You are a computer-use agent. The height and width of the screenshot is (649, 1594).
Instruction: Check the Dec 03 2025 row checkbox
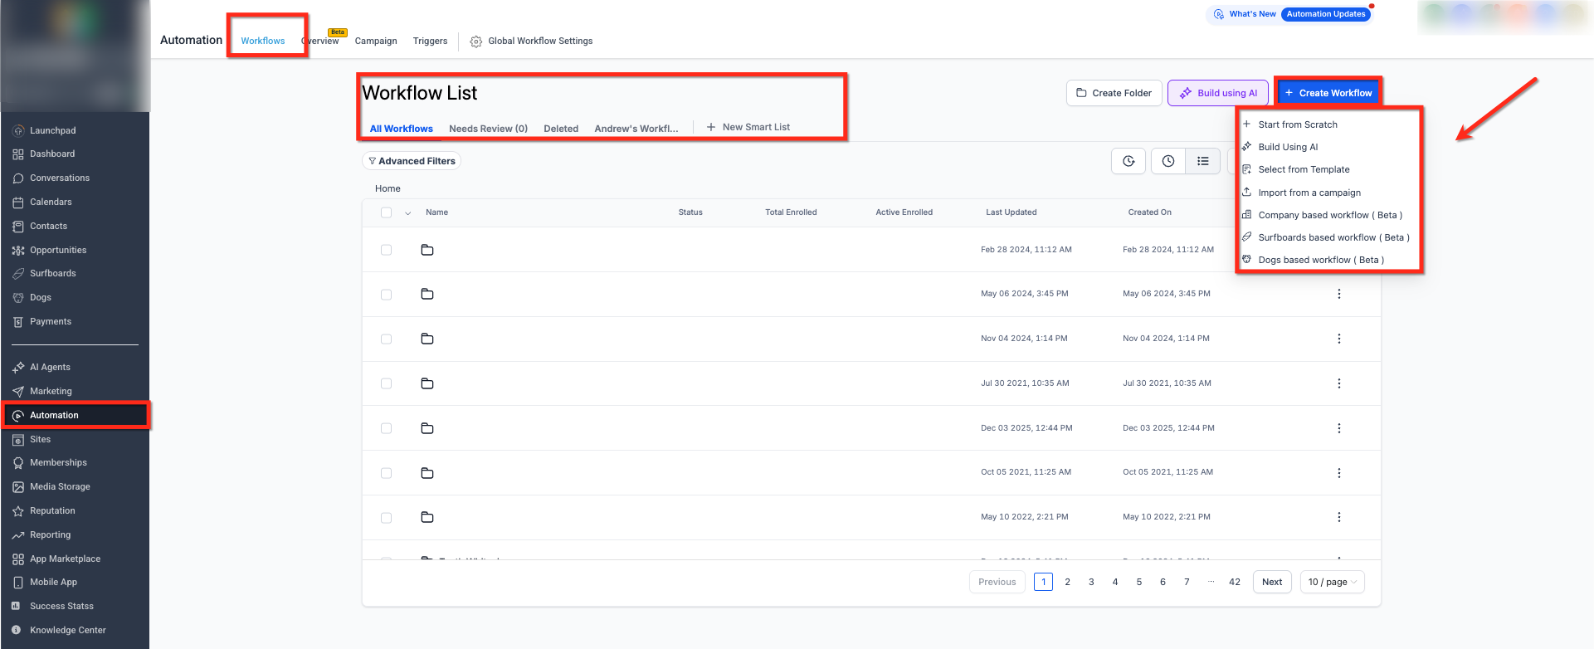pyautogui.click(x=386, y=428)
